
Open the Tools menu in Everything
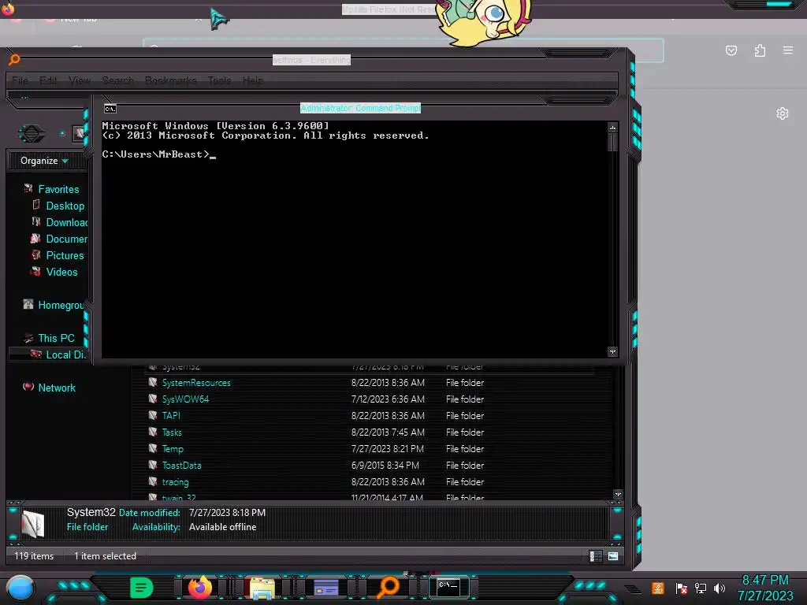click(x=219, y=81)
